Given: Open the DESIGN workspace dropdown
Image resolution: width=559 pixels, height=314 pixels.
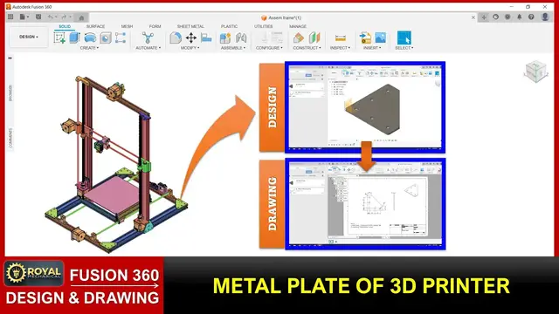Looking at the screenshot, I should click(x=29, y=37).
